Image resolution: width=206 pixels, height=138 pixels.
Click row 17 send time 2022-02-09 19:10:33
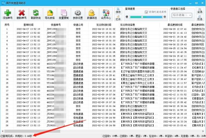[104, 91]
